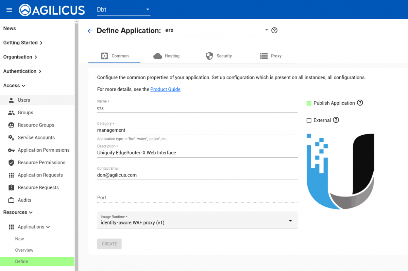
Task: Switch to the Hosting tab
Action: click(x=172, y=56)
